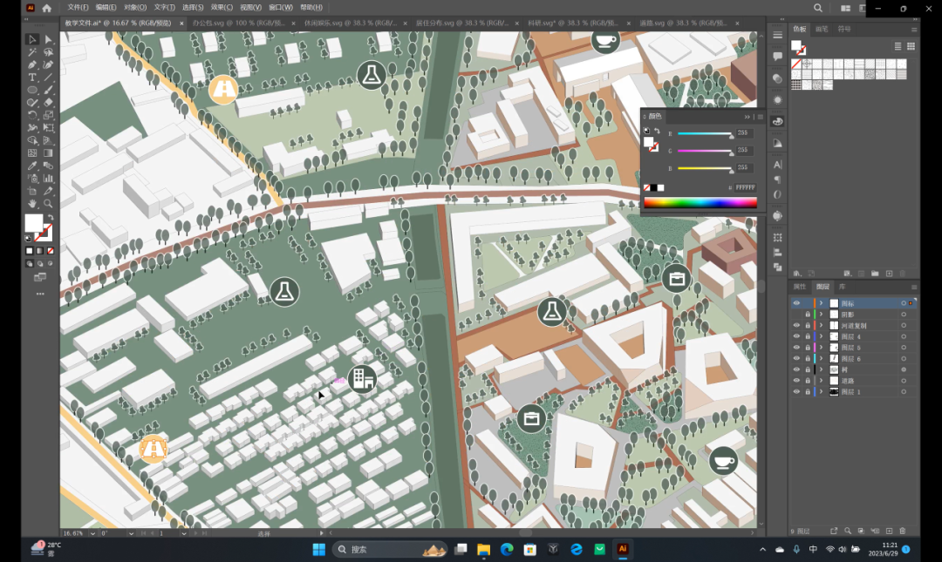The image size is (942, 562).
Task: Open File Explorer from the taskbar
Action: (x=483, y=549)
